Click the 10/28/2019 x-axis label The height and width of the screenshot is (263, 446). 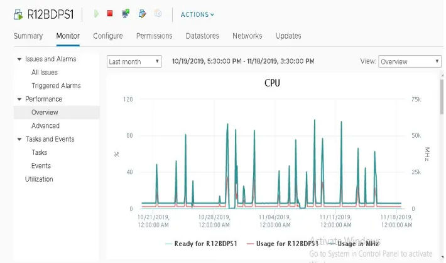214,221
